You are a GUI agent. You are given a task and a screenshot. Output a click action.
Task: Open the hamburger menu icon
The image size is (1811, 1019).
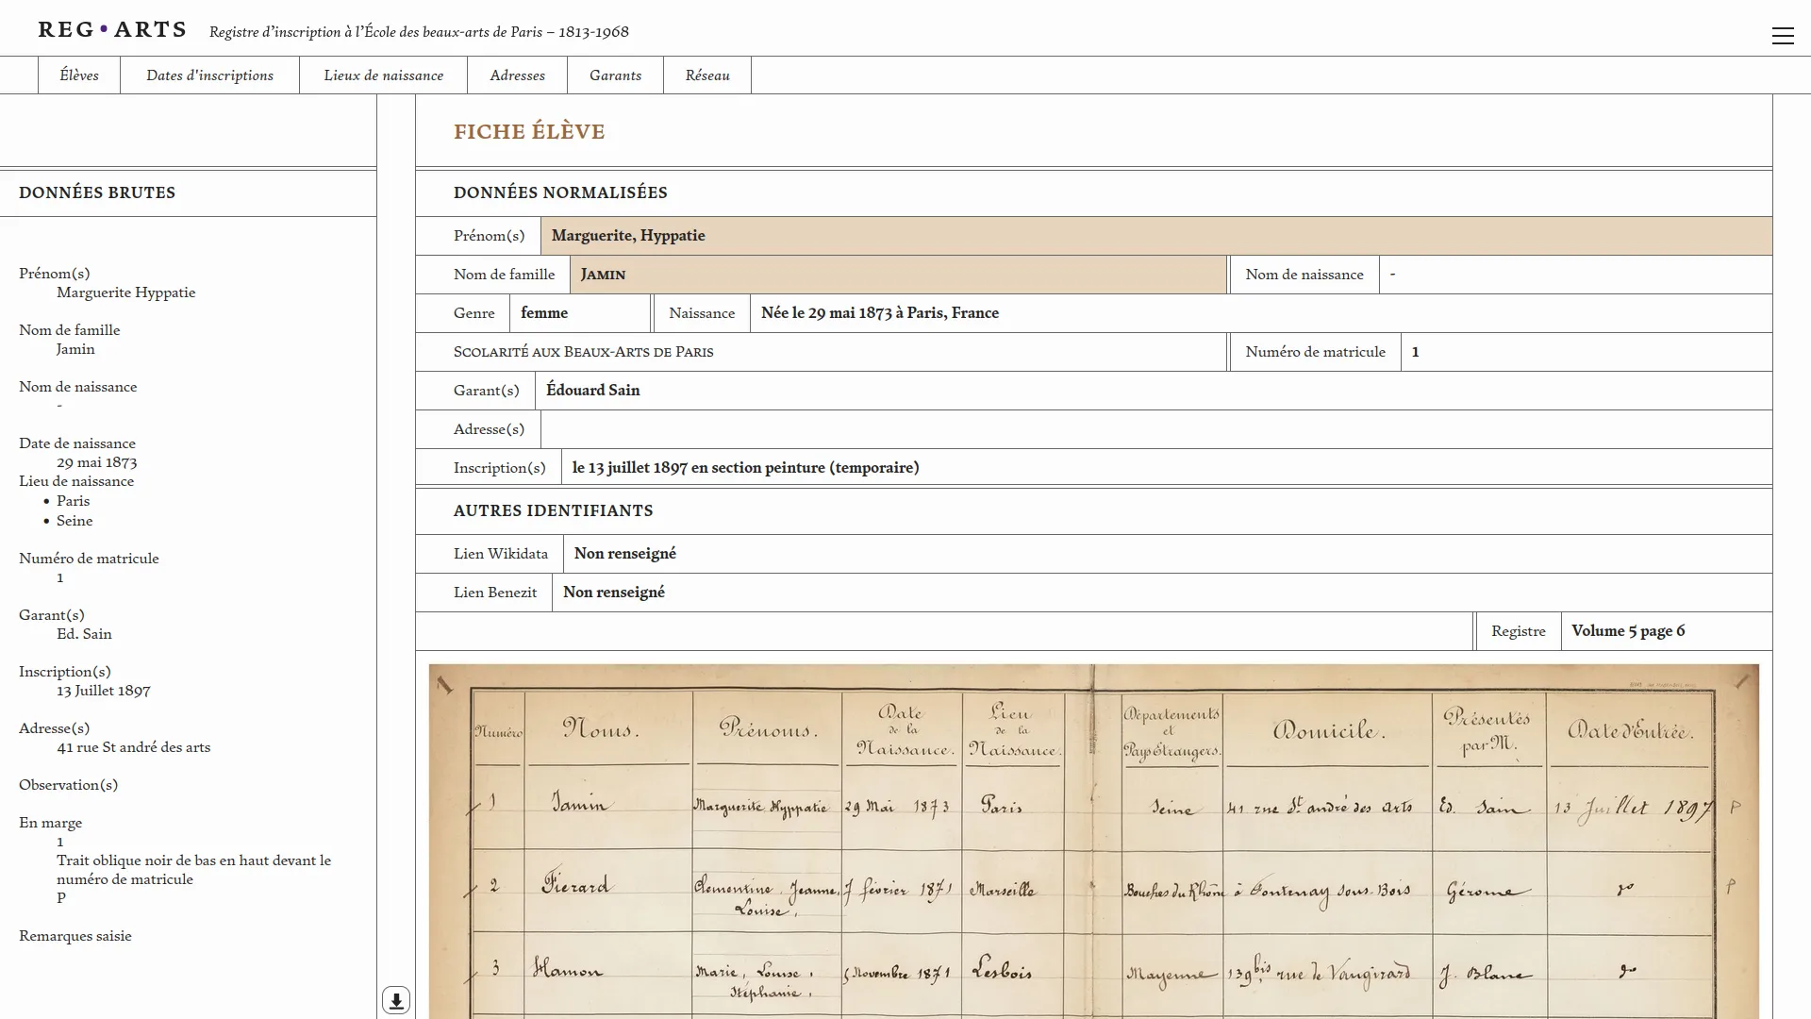tap(1782, 36)
